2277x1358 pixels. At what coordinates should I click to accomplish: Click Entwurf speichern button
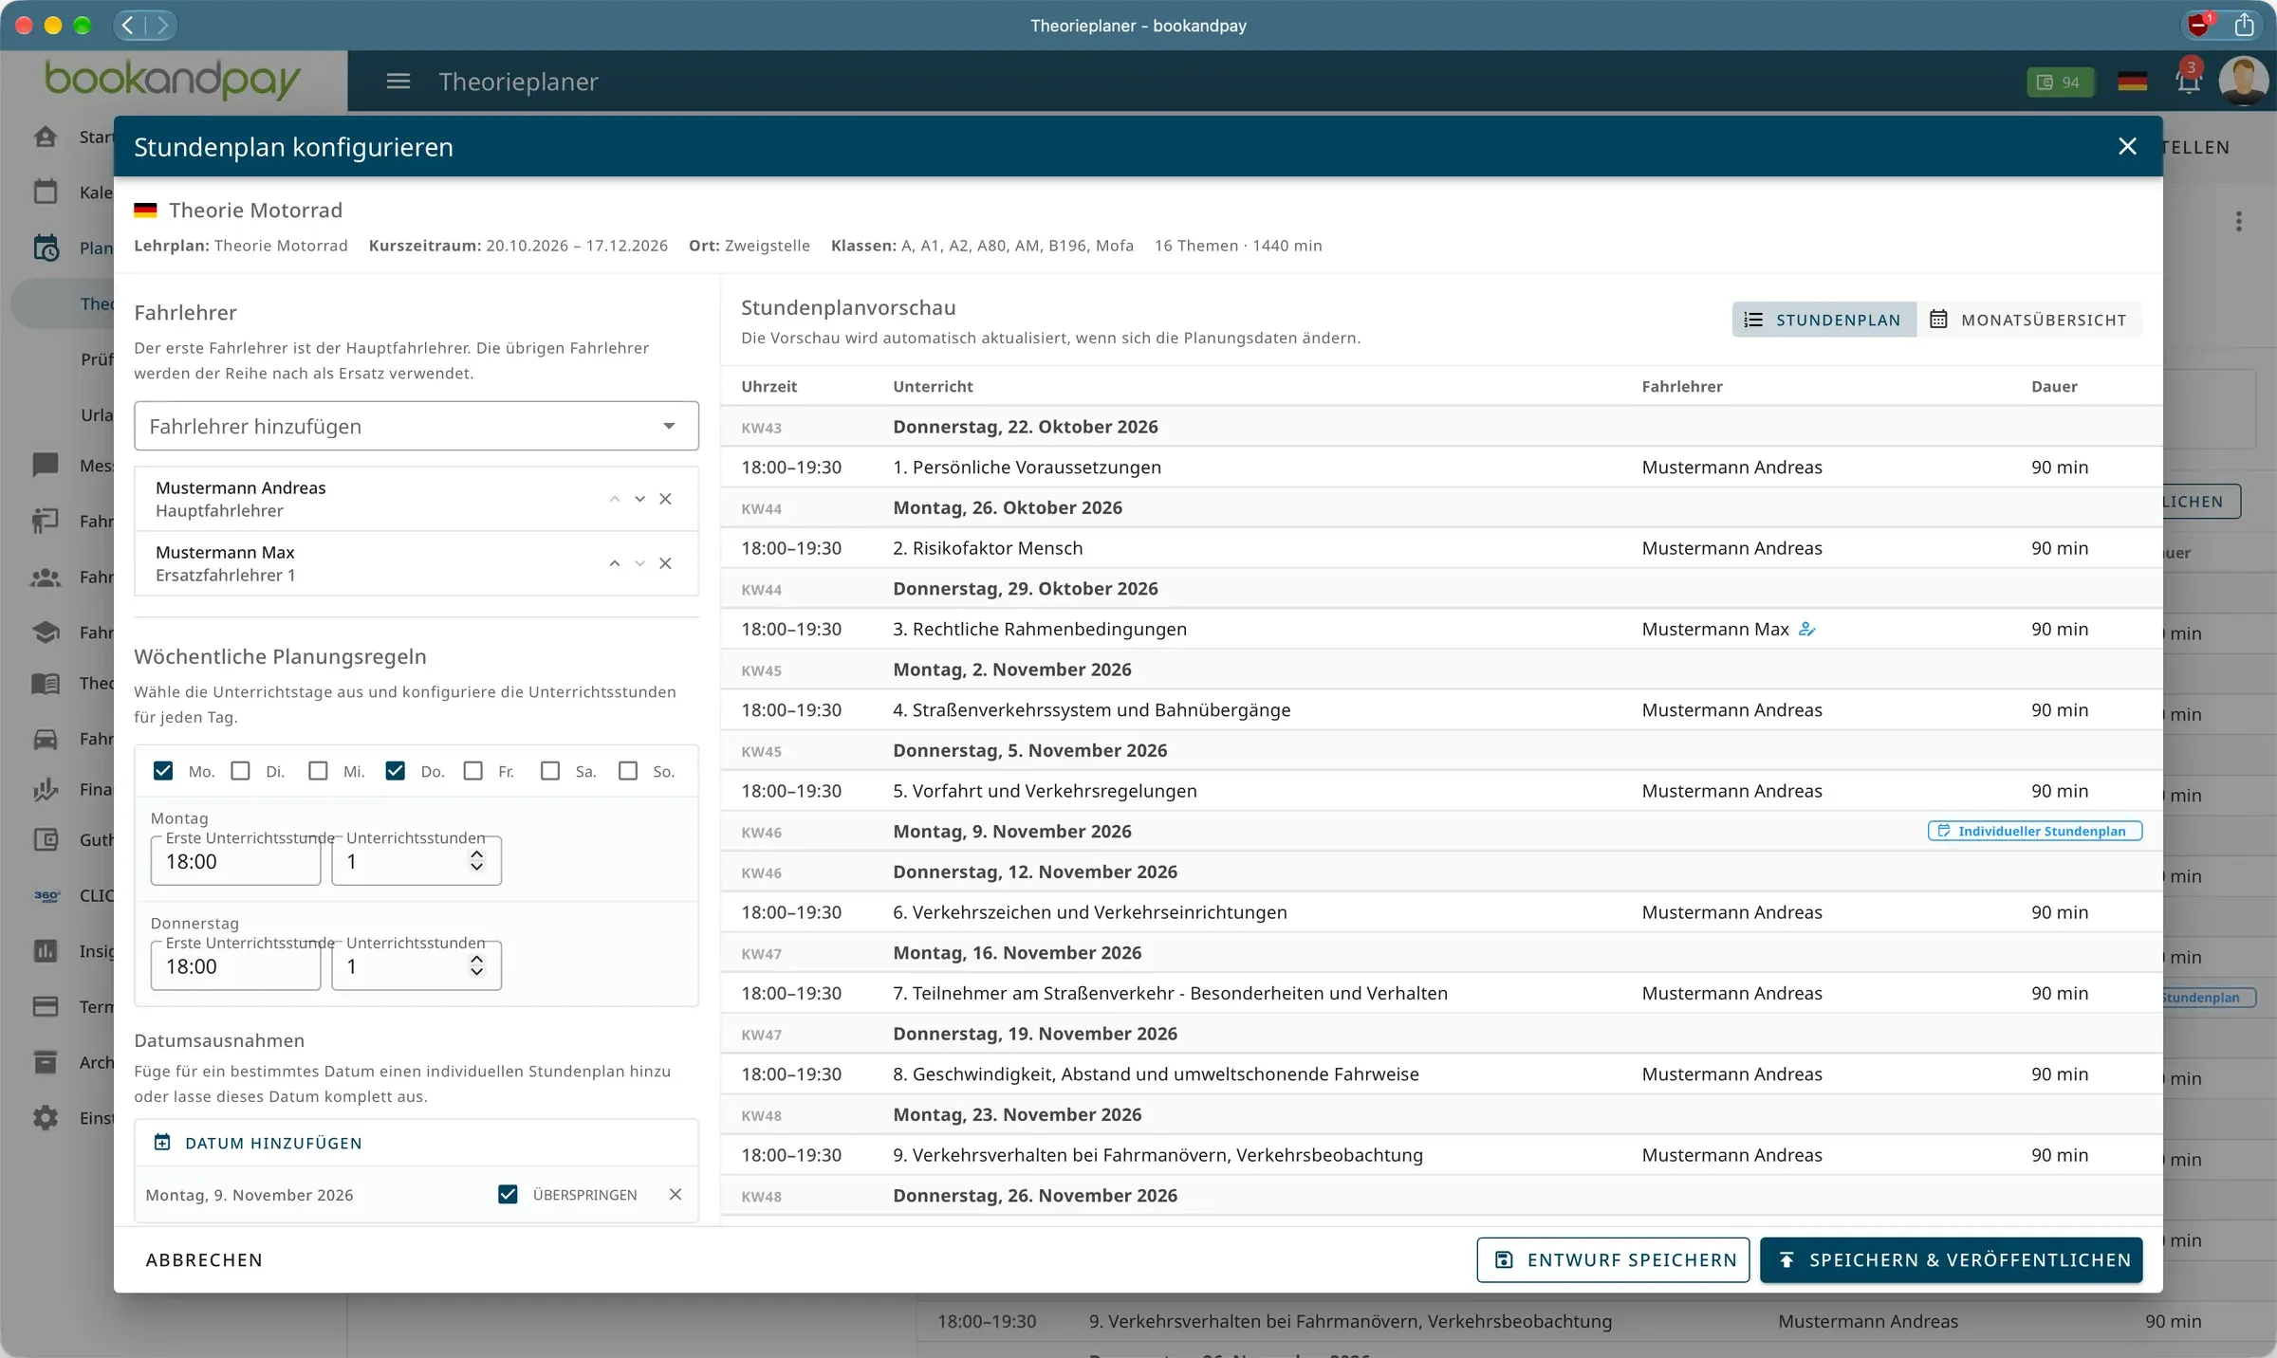point(1613,1259)
